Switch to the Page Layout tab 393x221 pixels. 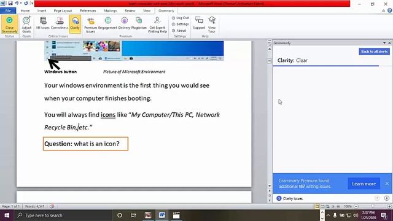coord(63,10)
